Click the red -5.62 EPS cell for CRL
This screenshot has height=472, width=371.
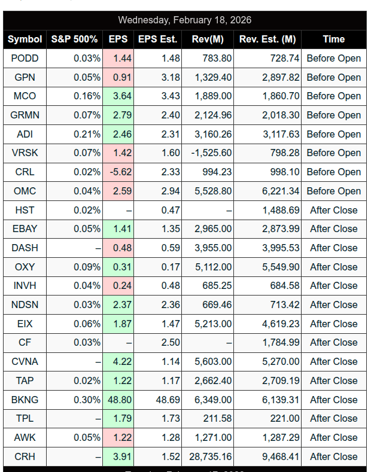click(x=118, y=172)
